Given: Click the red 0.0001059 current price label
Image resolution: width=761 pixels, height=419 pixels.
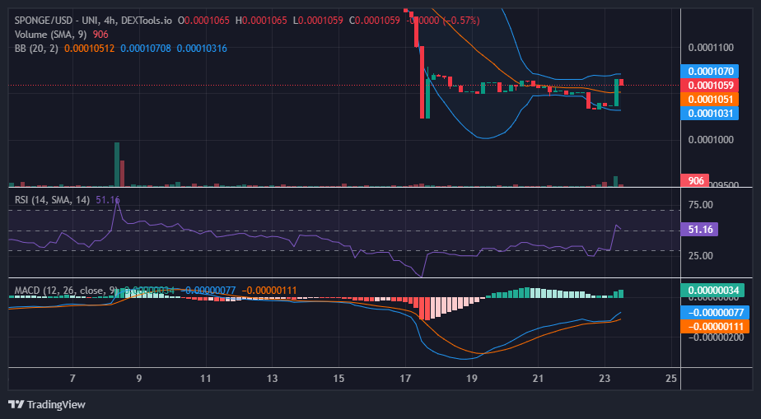Looking at the screenshot, I should [710, 86].
